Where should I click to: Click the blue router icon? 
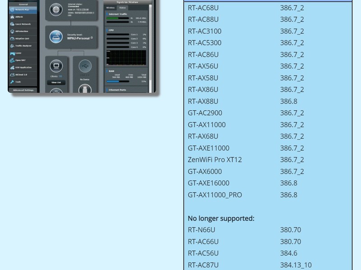click(x=56, y=37)
